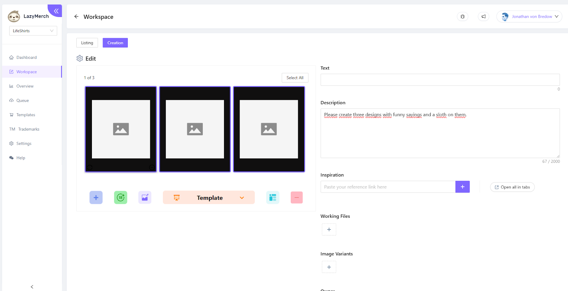Click into the Text input field
The image size is (568, 291).
pos(440,80)
